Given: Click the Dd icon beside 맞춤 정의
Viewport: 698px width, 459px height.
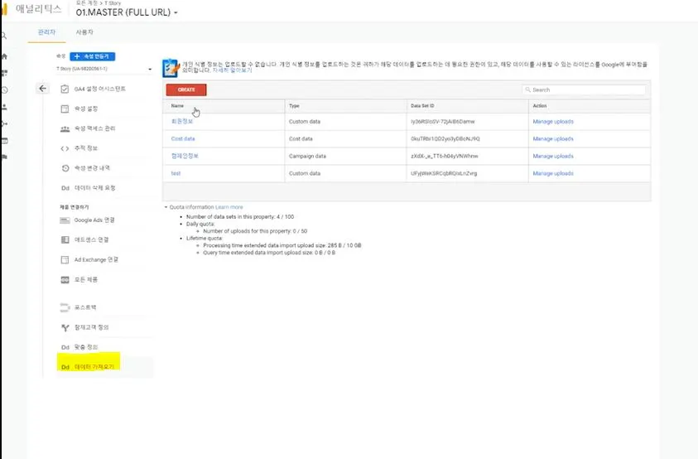Looking at the screenshot, I should click(65, 347).
